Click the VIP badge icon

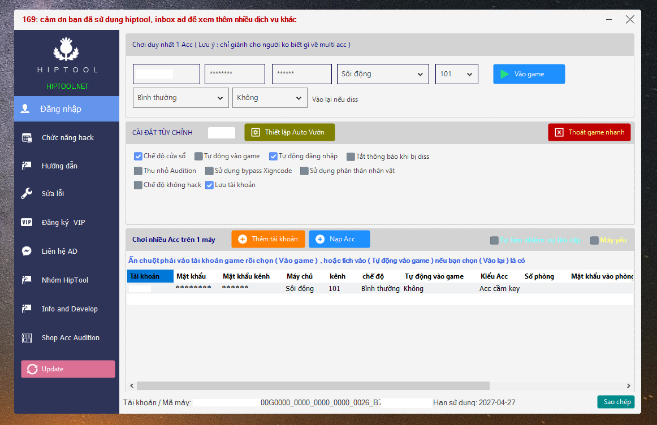pos(27,223)
